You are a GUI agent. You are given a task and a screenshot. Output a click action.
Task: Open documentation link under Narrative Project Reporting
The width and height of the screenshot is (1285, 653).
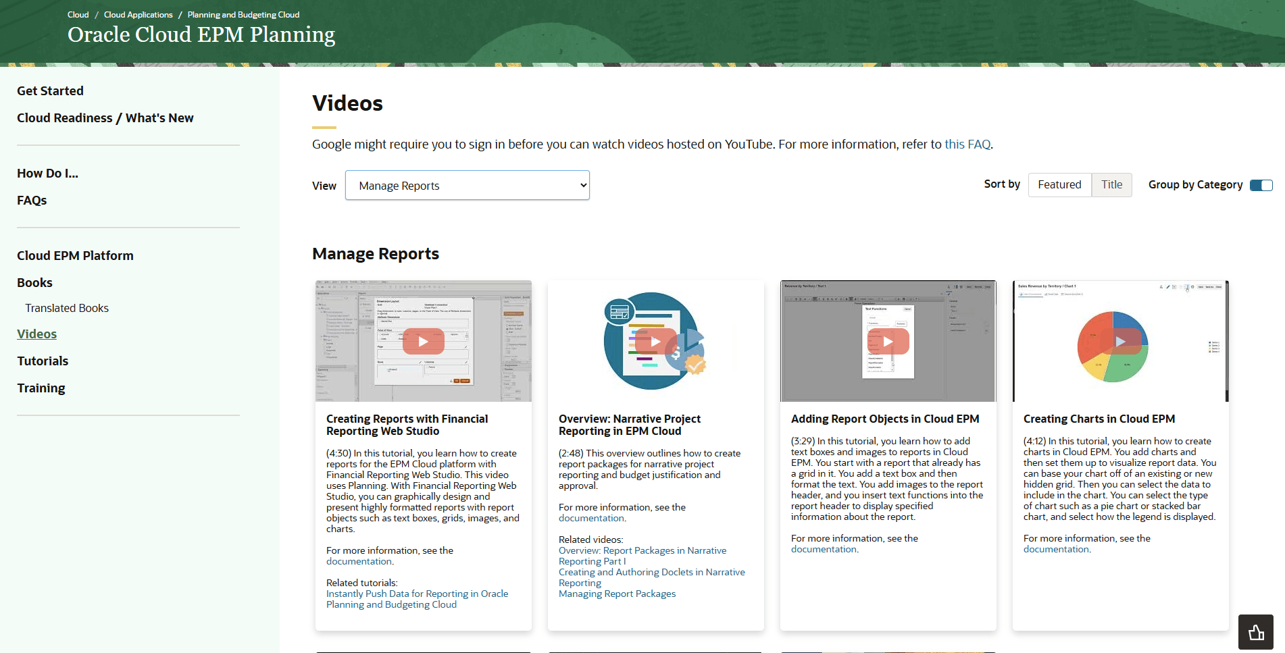591,519
